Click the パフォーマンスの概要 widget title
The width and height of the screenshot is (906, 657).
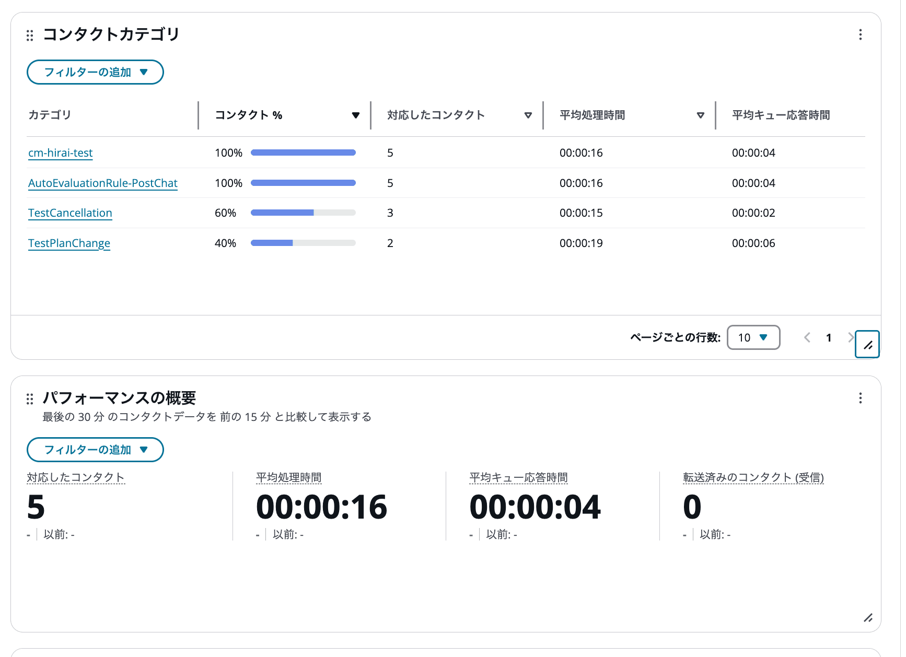click(x=119, y=398)
